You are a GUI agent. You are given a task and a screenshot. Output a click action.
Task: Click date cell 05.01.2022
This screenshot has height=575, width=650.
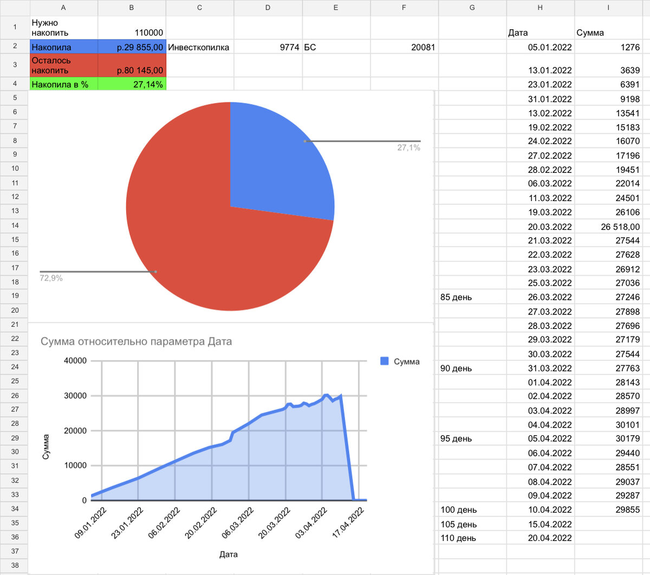click(x=540, y=47)
